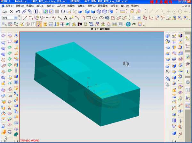Open the 视图(V) view menu

30,6
